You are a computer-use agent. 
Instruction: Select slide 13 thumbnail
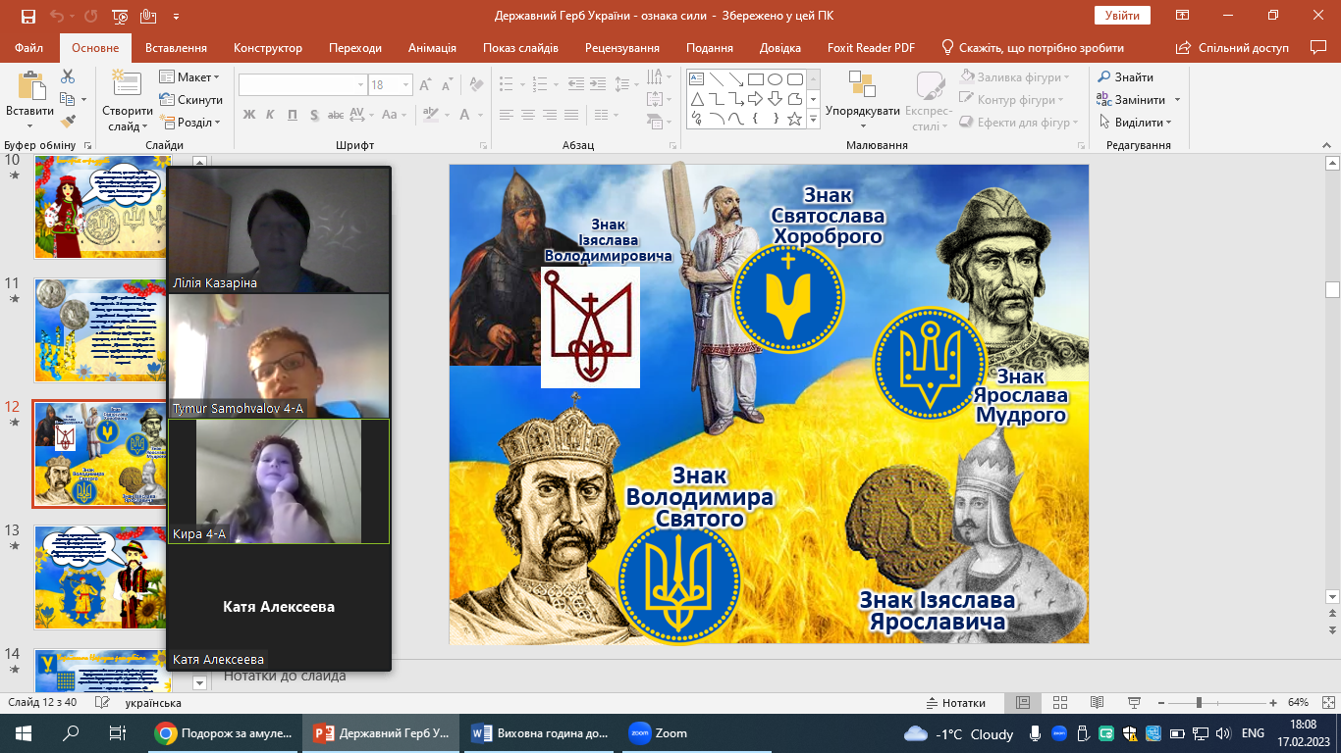[103, 577]
